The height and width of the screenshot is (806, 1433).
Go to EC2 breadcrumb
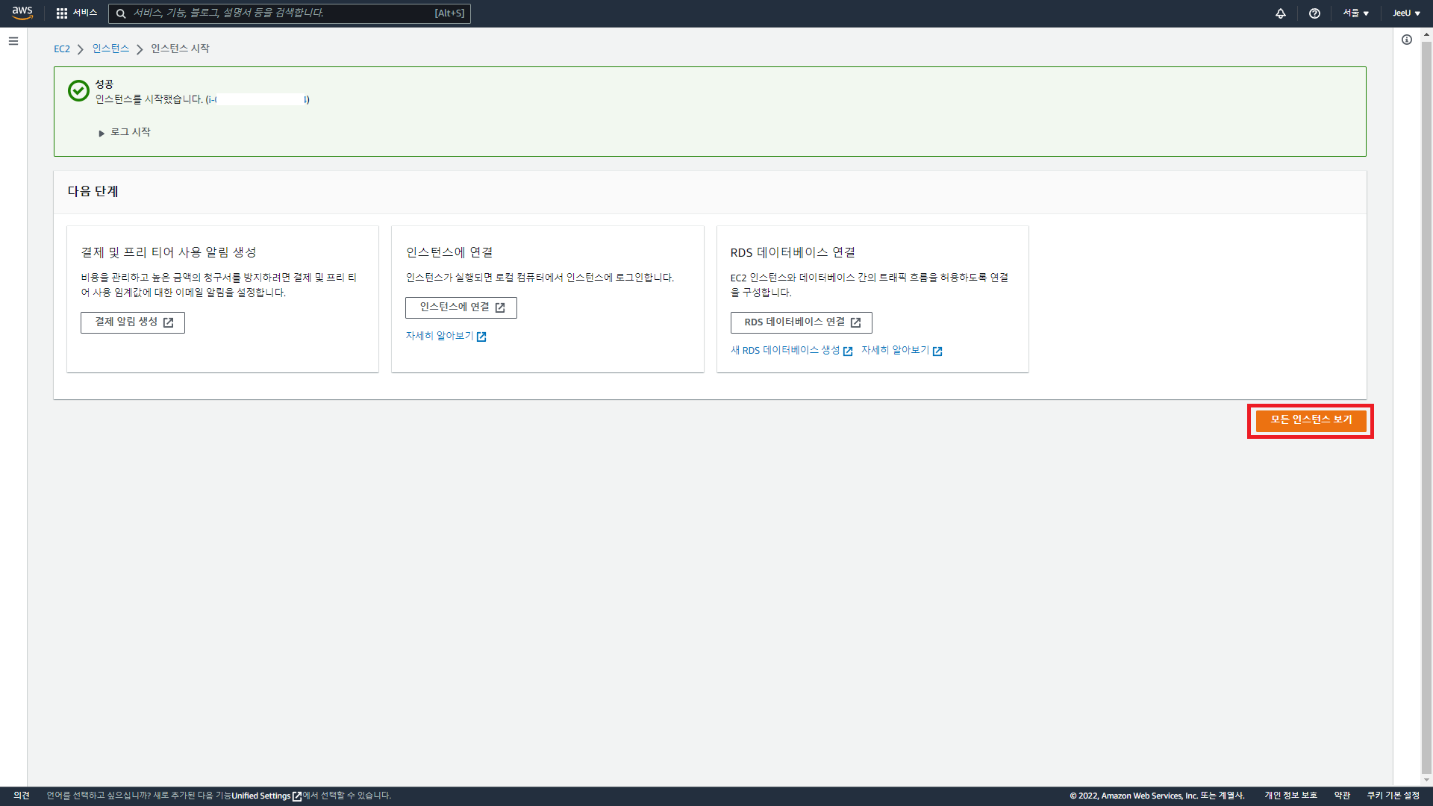coord(61,49)
